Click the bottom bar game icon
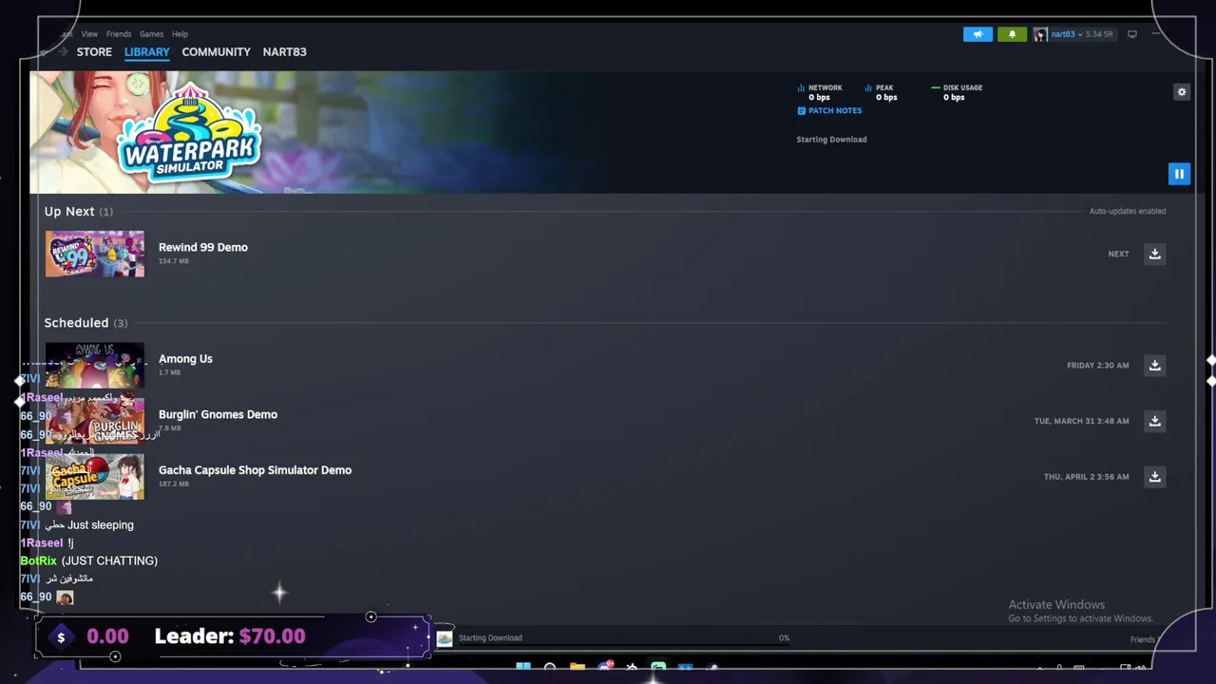Viewport: 1216px width, 684px height. tap(445, 638)
